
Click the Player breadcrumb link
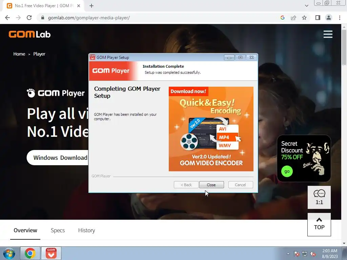(39, 54)
